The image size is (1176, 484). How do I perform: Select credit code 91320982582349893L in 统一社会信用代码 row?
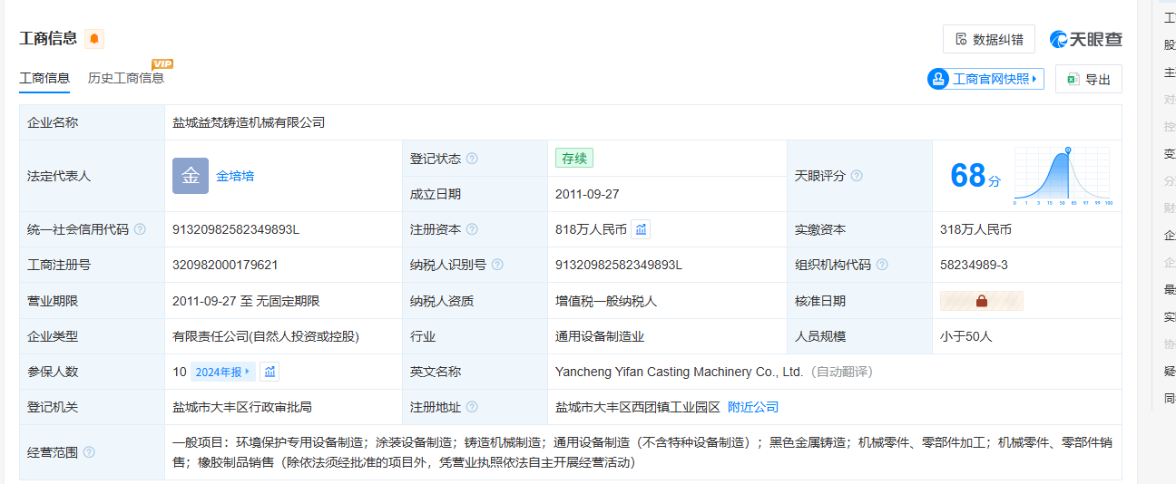tap(236, 229)
